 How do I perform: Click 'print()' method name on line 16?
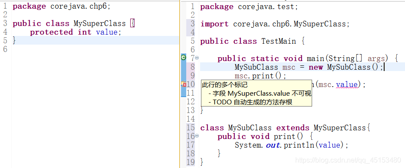point(288,136)
